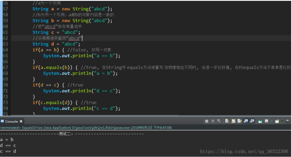This screenshot has width=292, height=157.
Task: Toggle Word Wrap in Console toolbar
Action: tap(239, 121)
